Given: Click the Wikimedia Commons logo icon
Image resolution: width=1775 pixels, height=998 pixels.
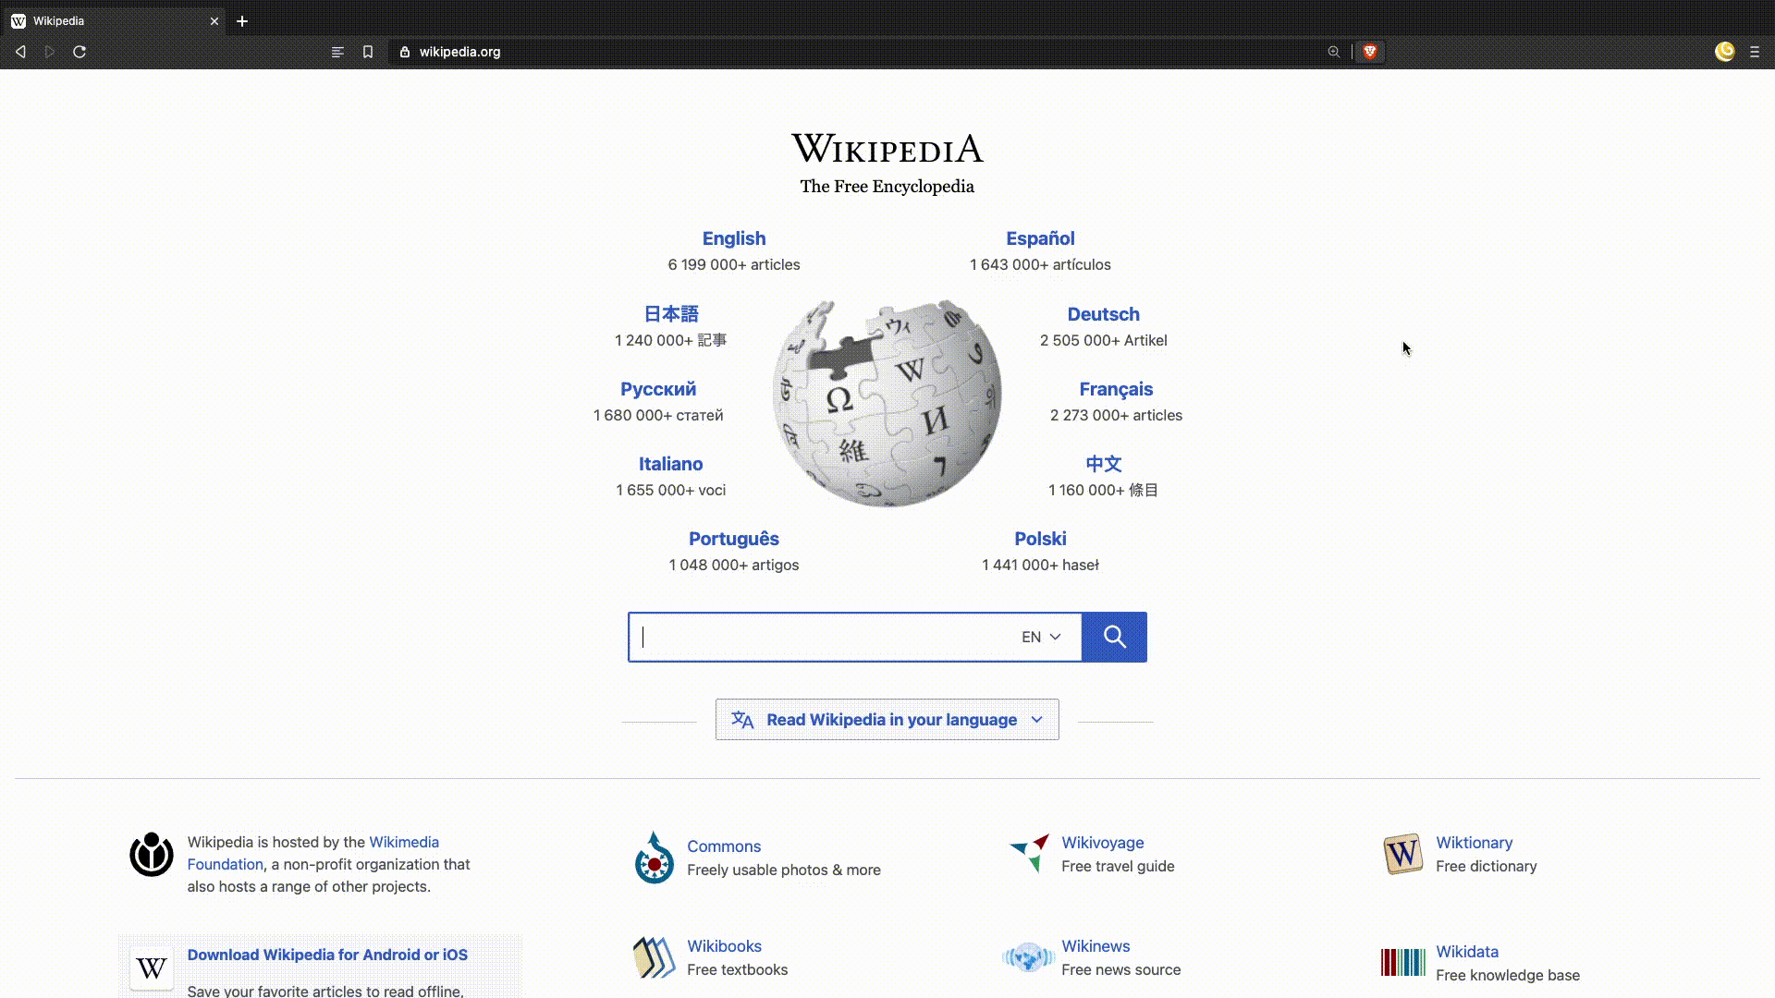Looking at the screenshot, I should pos(655,858).
